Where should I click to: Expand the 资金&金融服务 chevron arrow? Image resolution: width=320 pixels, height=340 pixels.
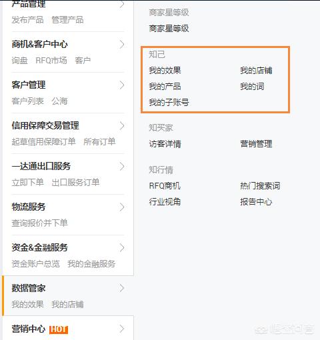pos(122,248)
